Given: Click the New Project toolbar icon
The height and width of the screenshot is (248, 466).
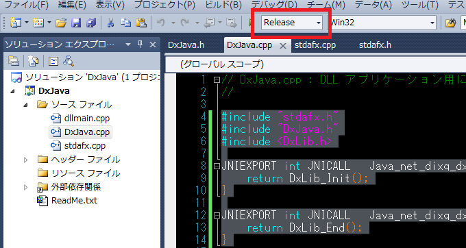Looking at the screenshot, I should click(x=16, y=23).
